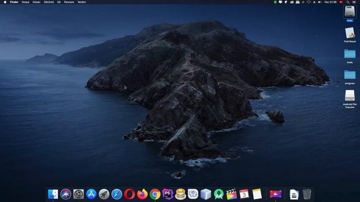Open Calendar from the dock

point(244,194)
